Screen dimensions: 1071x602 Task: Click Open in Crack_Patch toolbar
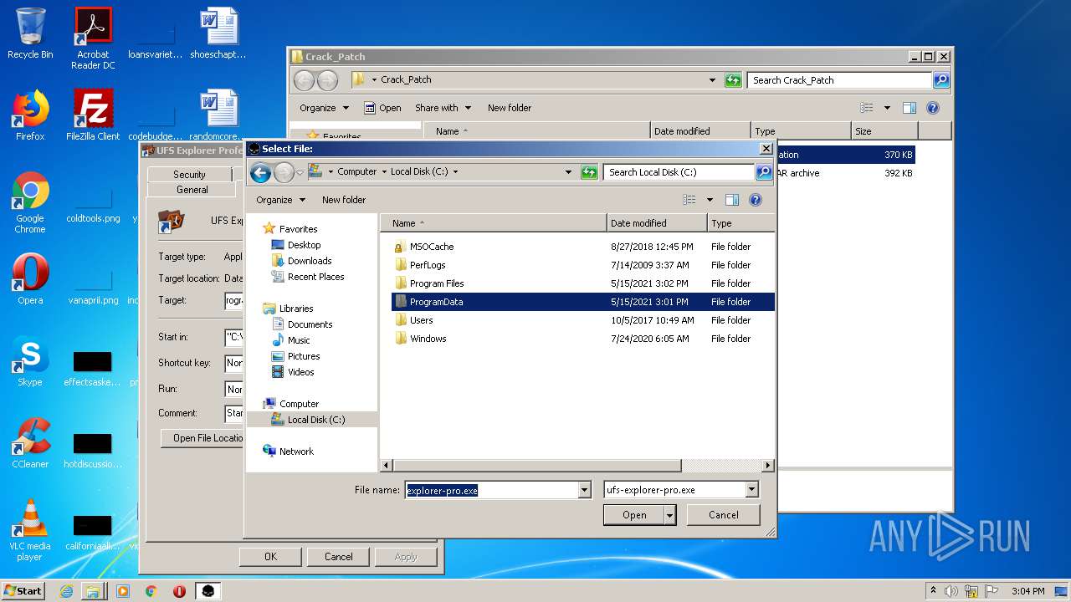pos(382,108)
